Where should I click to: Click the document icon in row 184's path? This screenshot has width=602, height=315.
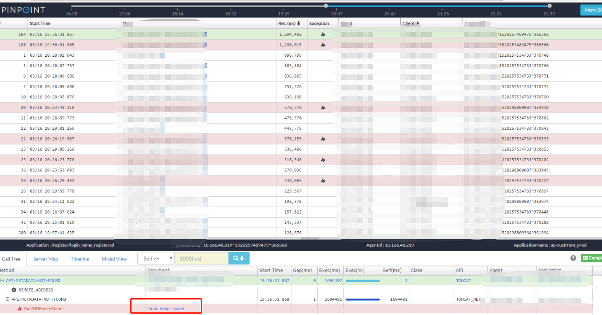click(x=206, y=34)
